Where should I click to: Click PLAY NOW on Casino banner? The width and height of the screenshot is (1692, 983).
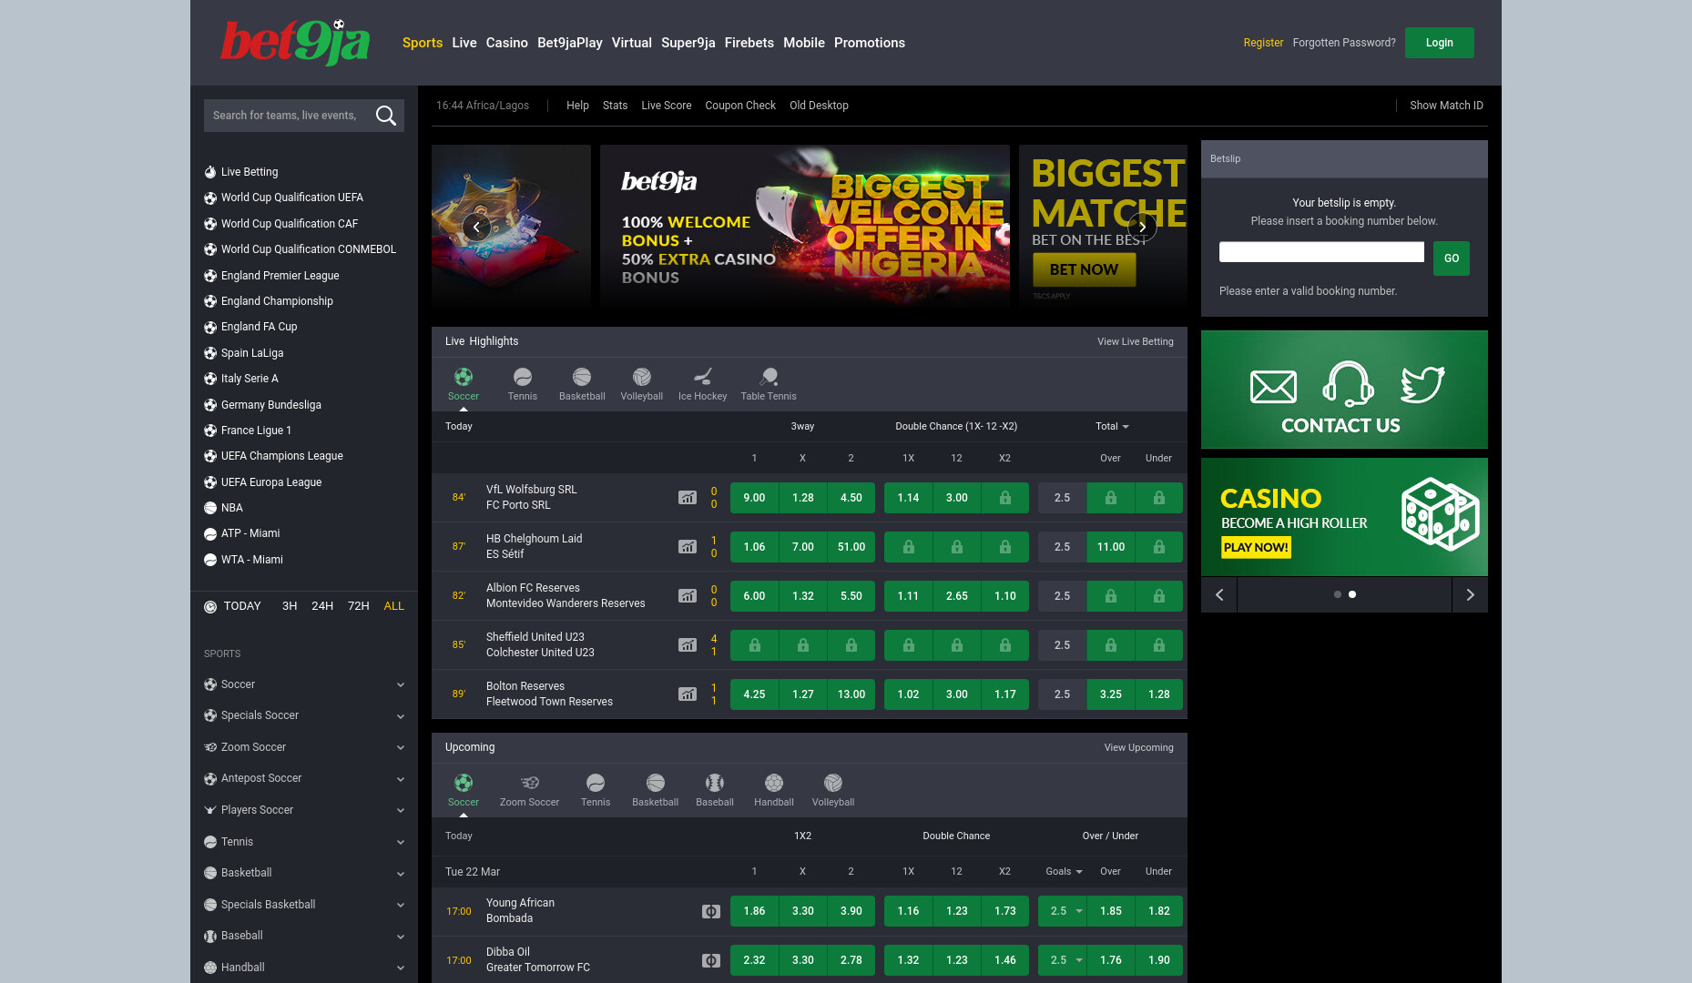coord(1256,547)
